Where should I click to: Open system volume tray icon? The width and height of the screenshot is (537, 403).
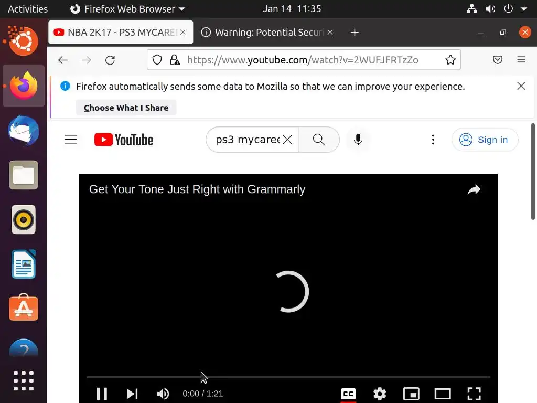click(490, 9)
